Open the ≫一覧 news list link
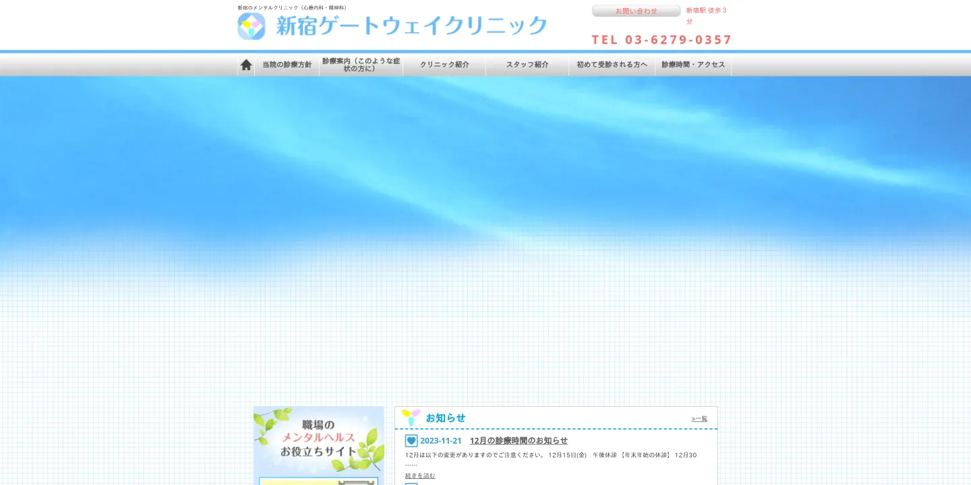This screenshot has width=971, height=485. 699,419
